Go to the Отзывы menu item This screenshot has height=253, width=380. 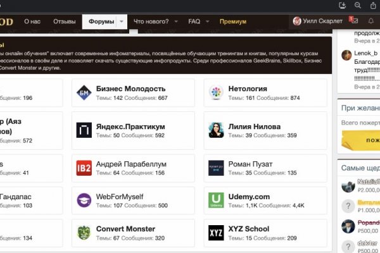click(64, 22)
